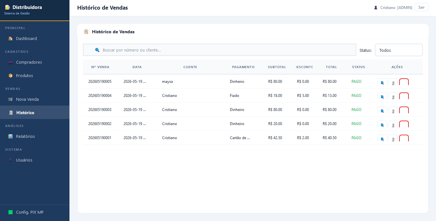This screenshot has height=221, width=436.
Task: Click the magnifier view icon for sale 202605190005
Action: point(382,82)
